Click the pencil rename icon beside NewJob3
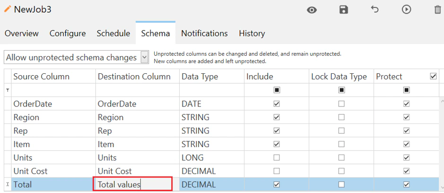The height and width of the screenshot is (193, 444). 8,9
